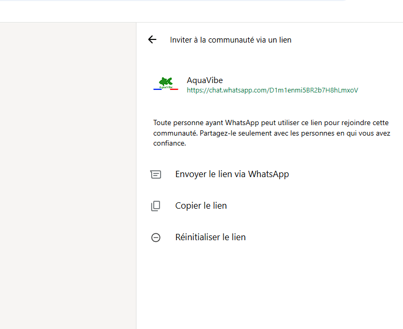Click the minus-circle icon beside Réinitialiser le lien
The width and height of the screenshot is (403, 329).
(155, 238)
